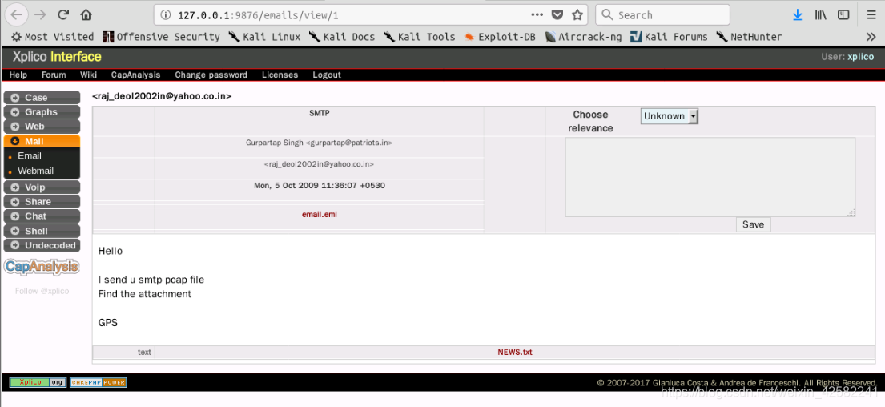This screenshot has width=885, height=407.
Task: Click the CapAnalysis logo in sidebar
Action: click(42, 267)
